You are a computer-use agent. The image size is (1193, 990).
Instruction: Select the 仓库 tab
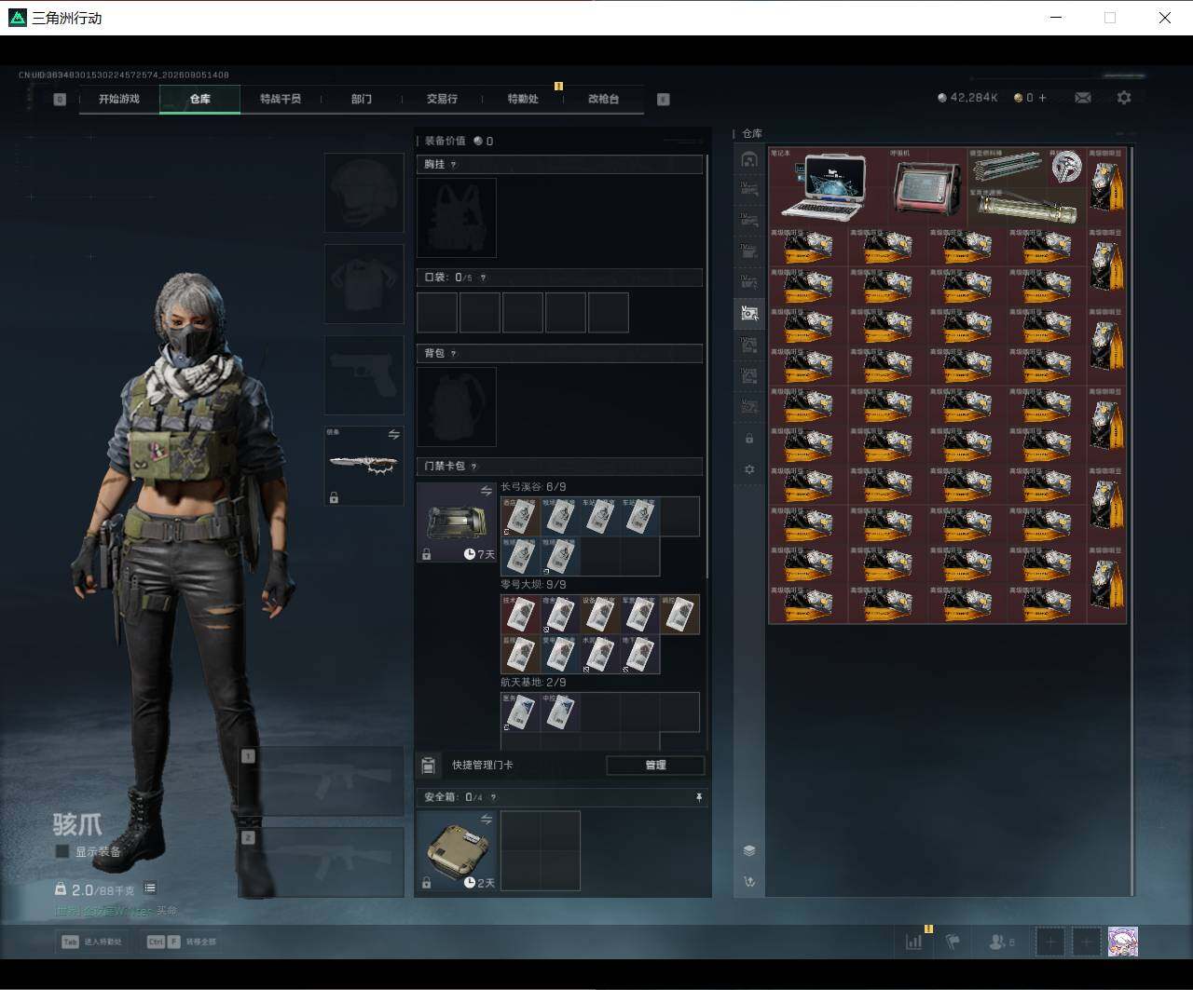click(x=200, y=99)
